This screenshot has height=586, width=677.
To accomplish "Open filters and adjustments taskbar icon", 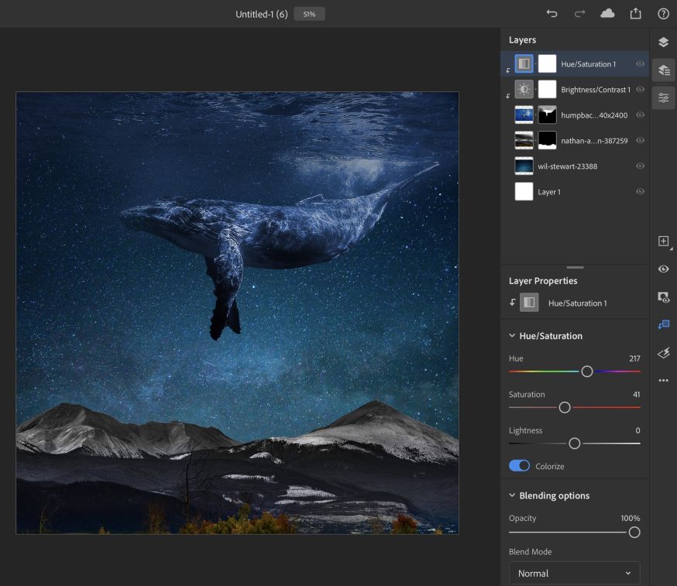I will 664,353.
